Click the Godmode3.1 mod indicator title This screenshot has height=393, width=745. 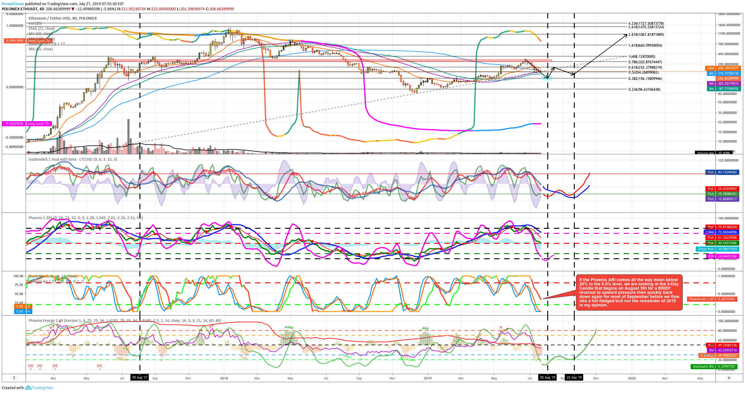pyautogui.click(x=73, y=159)
